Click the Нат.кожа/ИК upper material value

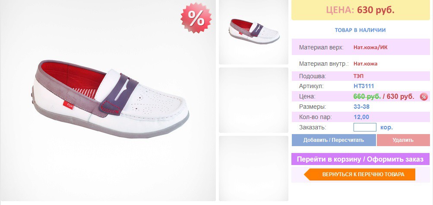click(x=370, y=47)
